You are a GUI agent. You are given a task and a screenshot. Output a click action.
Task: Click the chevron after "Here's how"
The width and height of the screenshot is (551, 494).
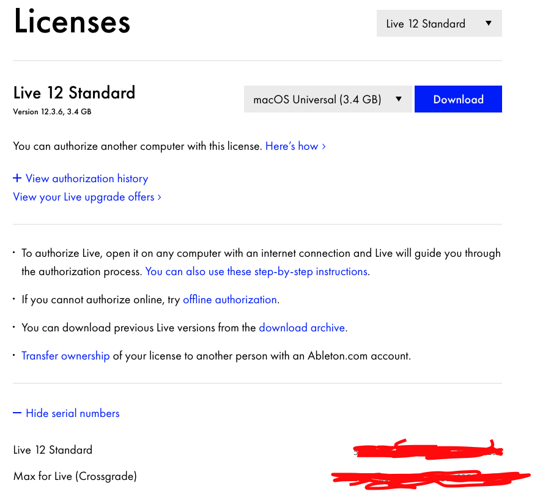coord(324,147)
